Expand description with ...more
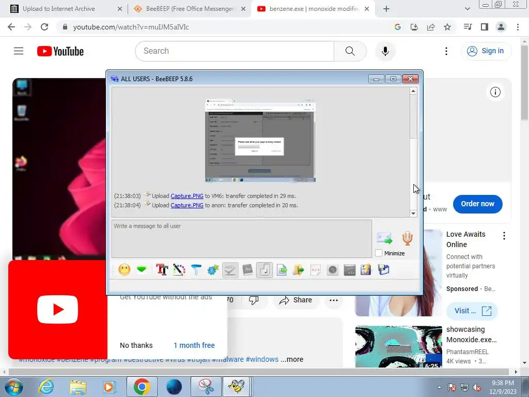529x397 pixels. point(292,360)
